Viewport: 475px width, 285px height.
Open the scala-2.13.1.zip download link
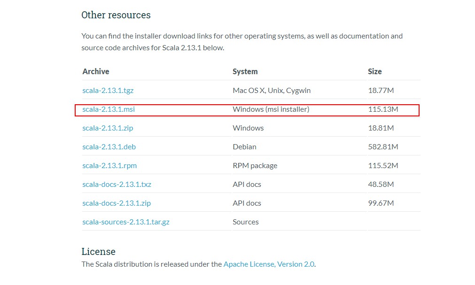point(108,128)
